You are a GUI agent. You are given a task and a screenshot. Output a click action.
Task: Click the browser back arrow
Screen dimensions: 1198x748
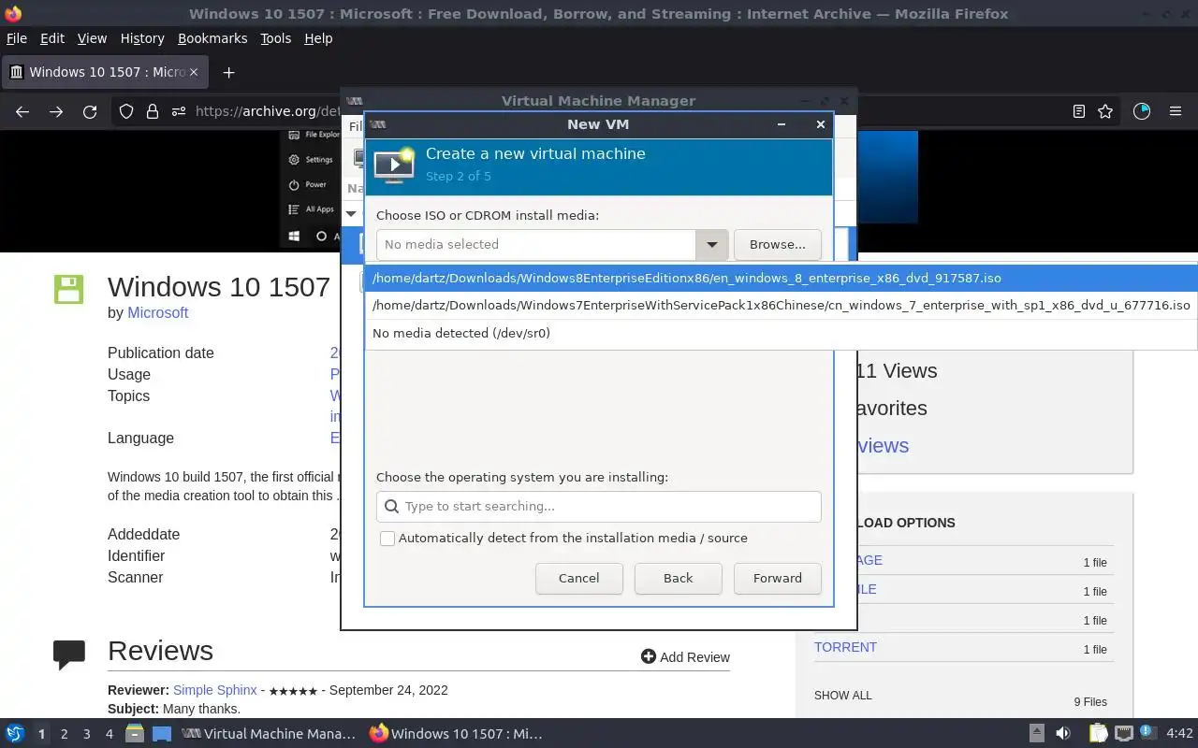(x=22, y=111)
